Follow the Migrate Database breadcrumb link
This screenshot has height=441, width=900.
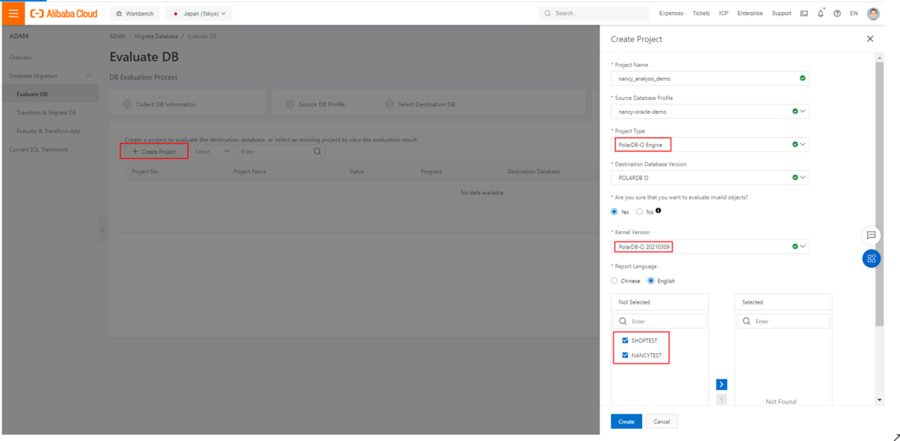(x=156, y=36)
